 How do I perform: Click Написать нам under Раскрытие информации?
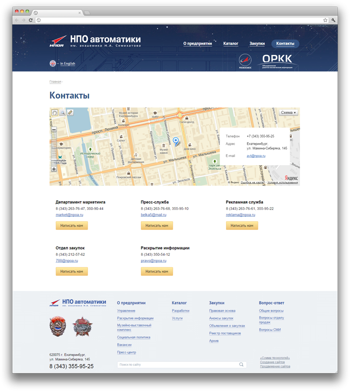click(156, 271)
